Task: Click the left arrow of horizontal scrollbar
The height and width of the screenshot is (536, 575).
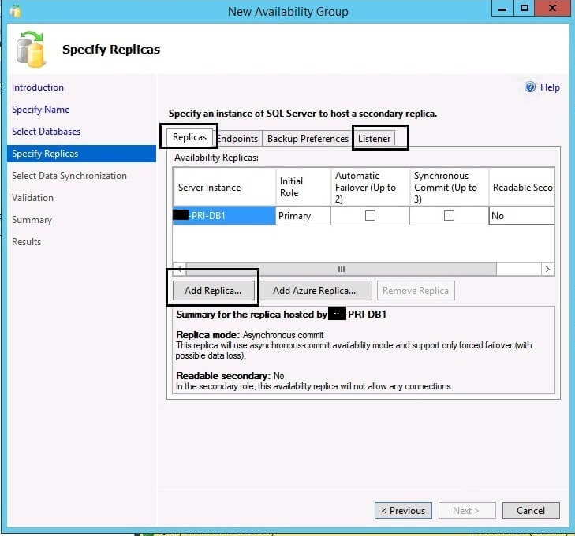Action: pyautogui.click(x=179, y=270)
